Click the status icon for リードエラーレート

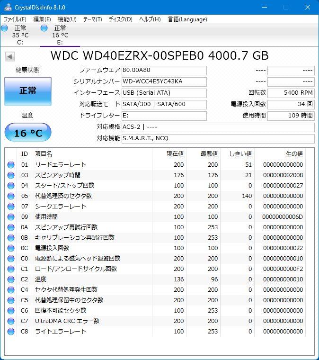[11, 165]
